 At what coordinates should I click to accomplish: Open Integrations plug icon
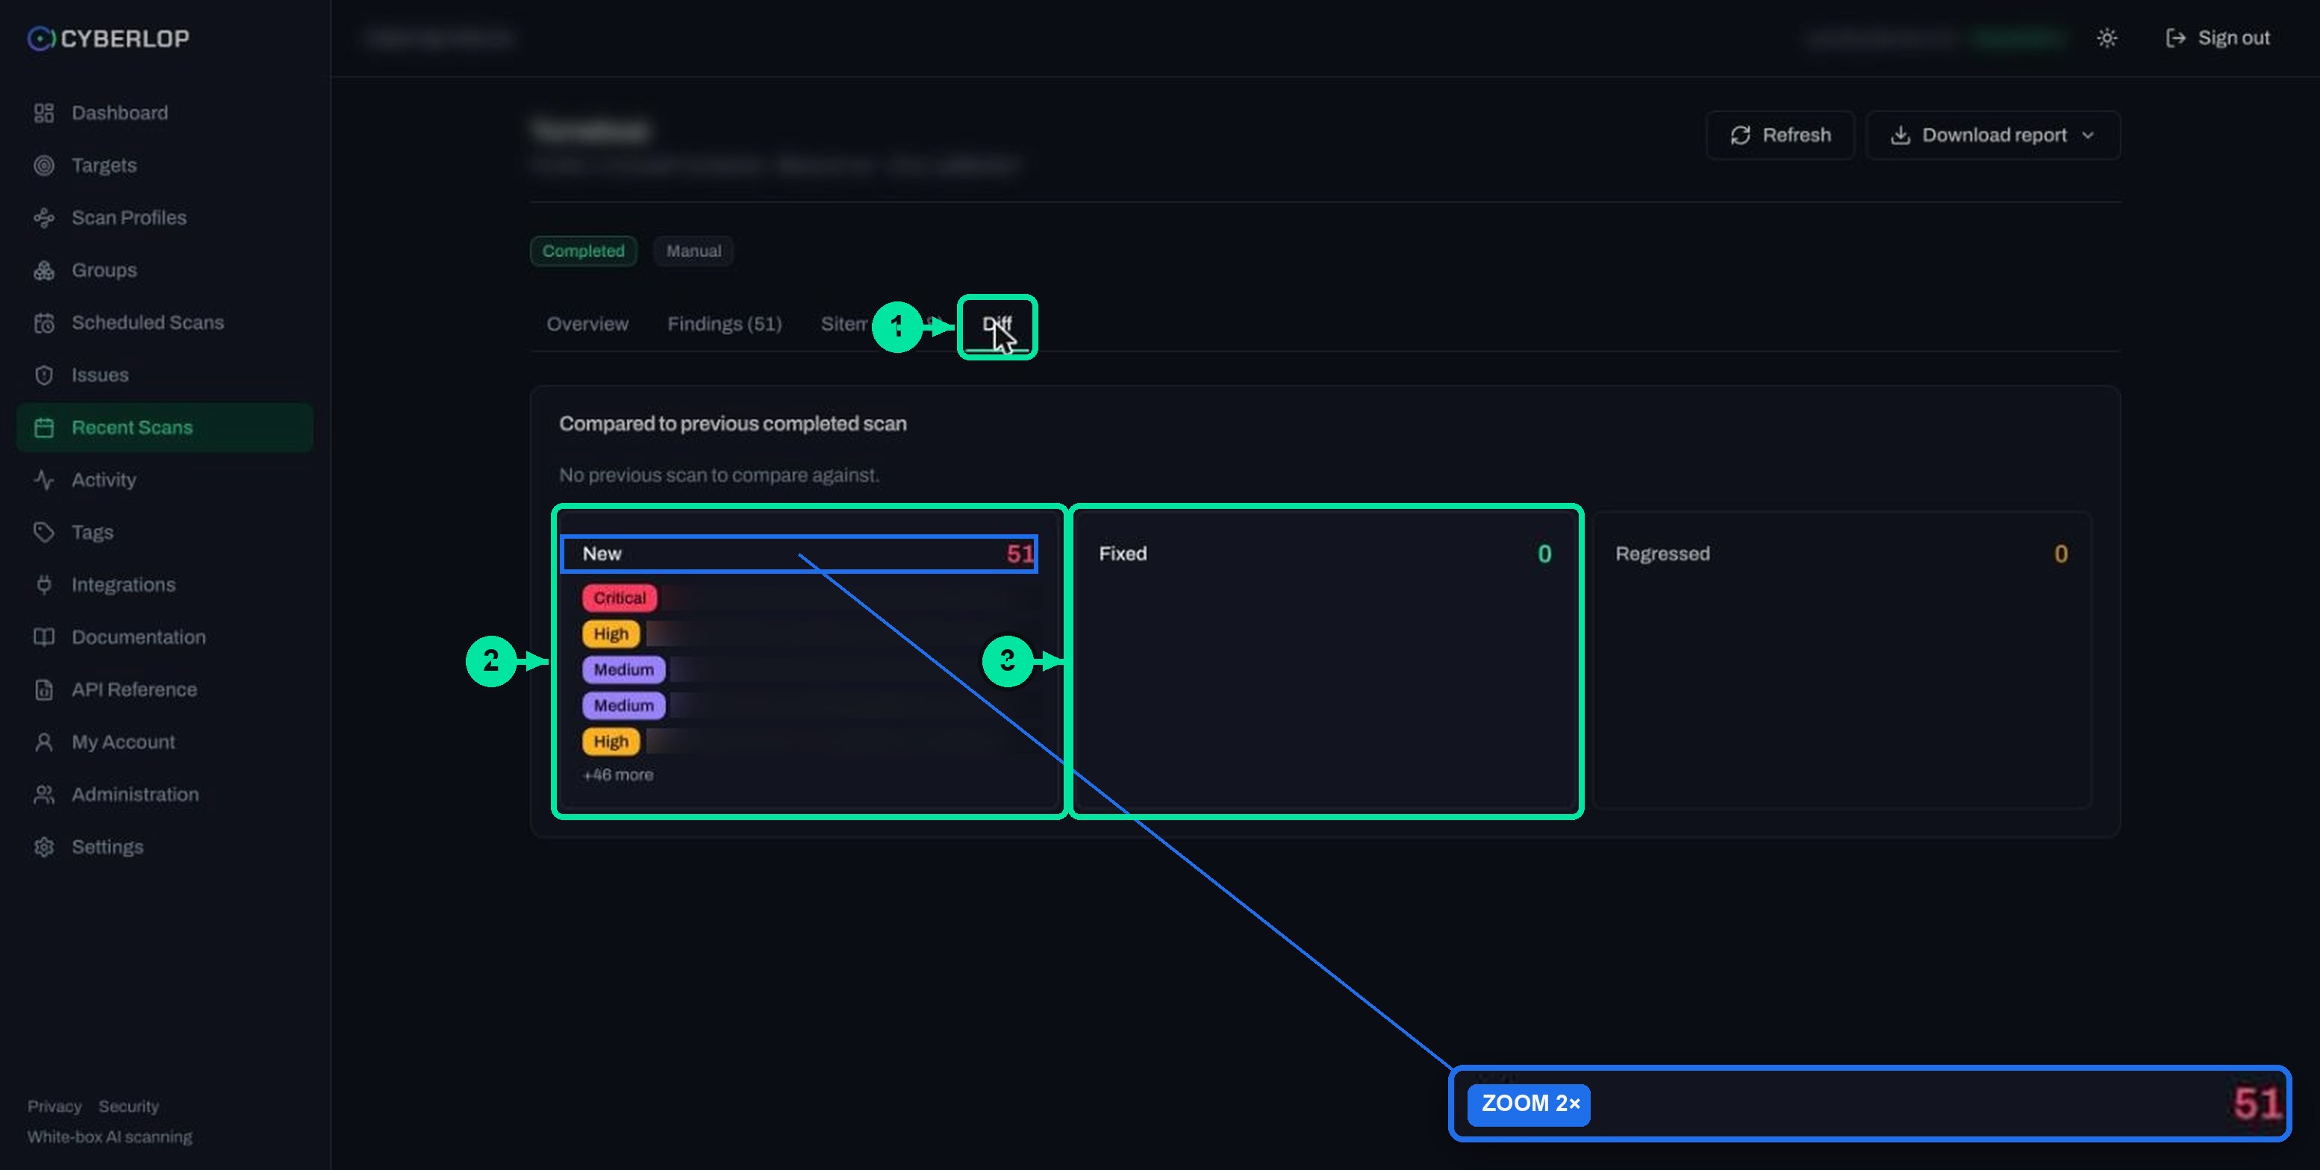pyautogui.click(x=43, y=585)
